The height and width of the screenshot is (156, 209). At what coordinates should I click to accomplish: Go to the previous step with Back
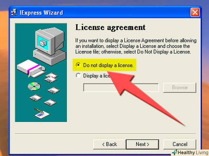[109, 144]
